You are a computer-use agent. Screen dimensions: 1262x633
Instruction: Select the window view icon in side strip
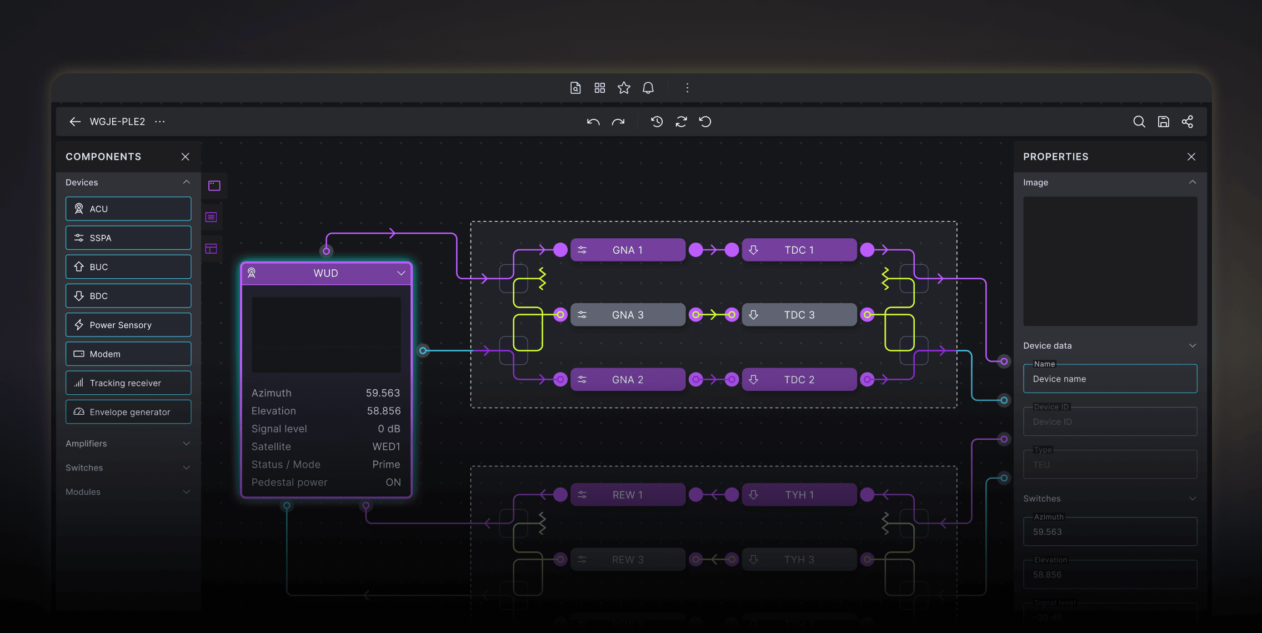[x=214, y=185]
